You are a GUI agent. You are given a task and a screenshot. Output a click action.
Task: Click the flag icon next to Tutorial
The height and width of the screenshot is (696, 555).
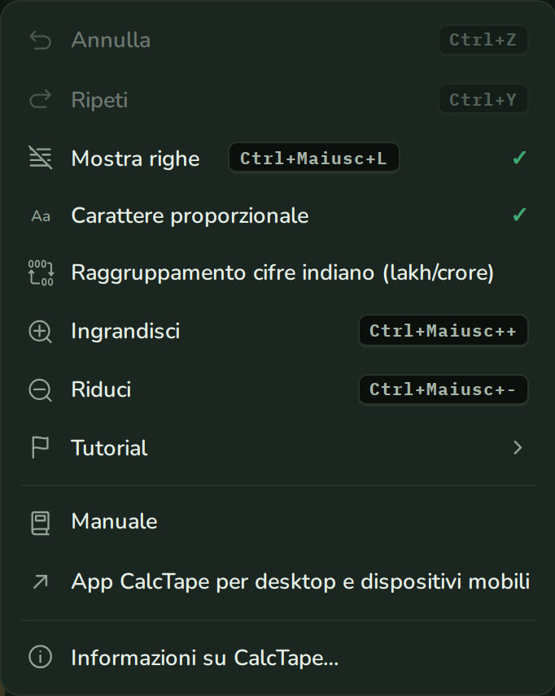tap(40, 447)
